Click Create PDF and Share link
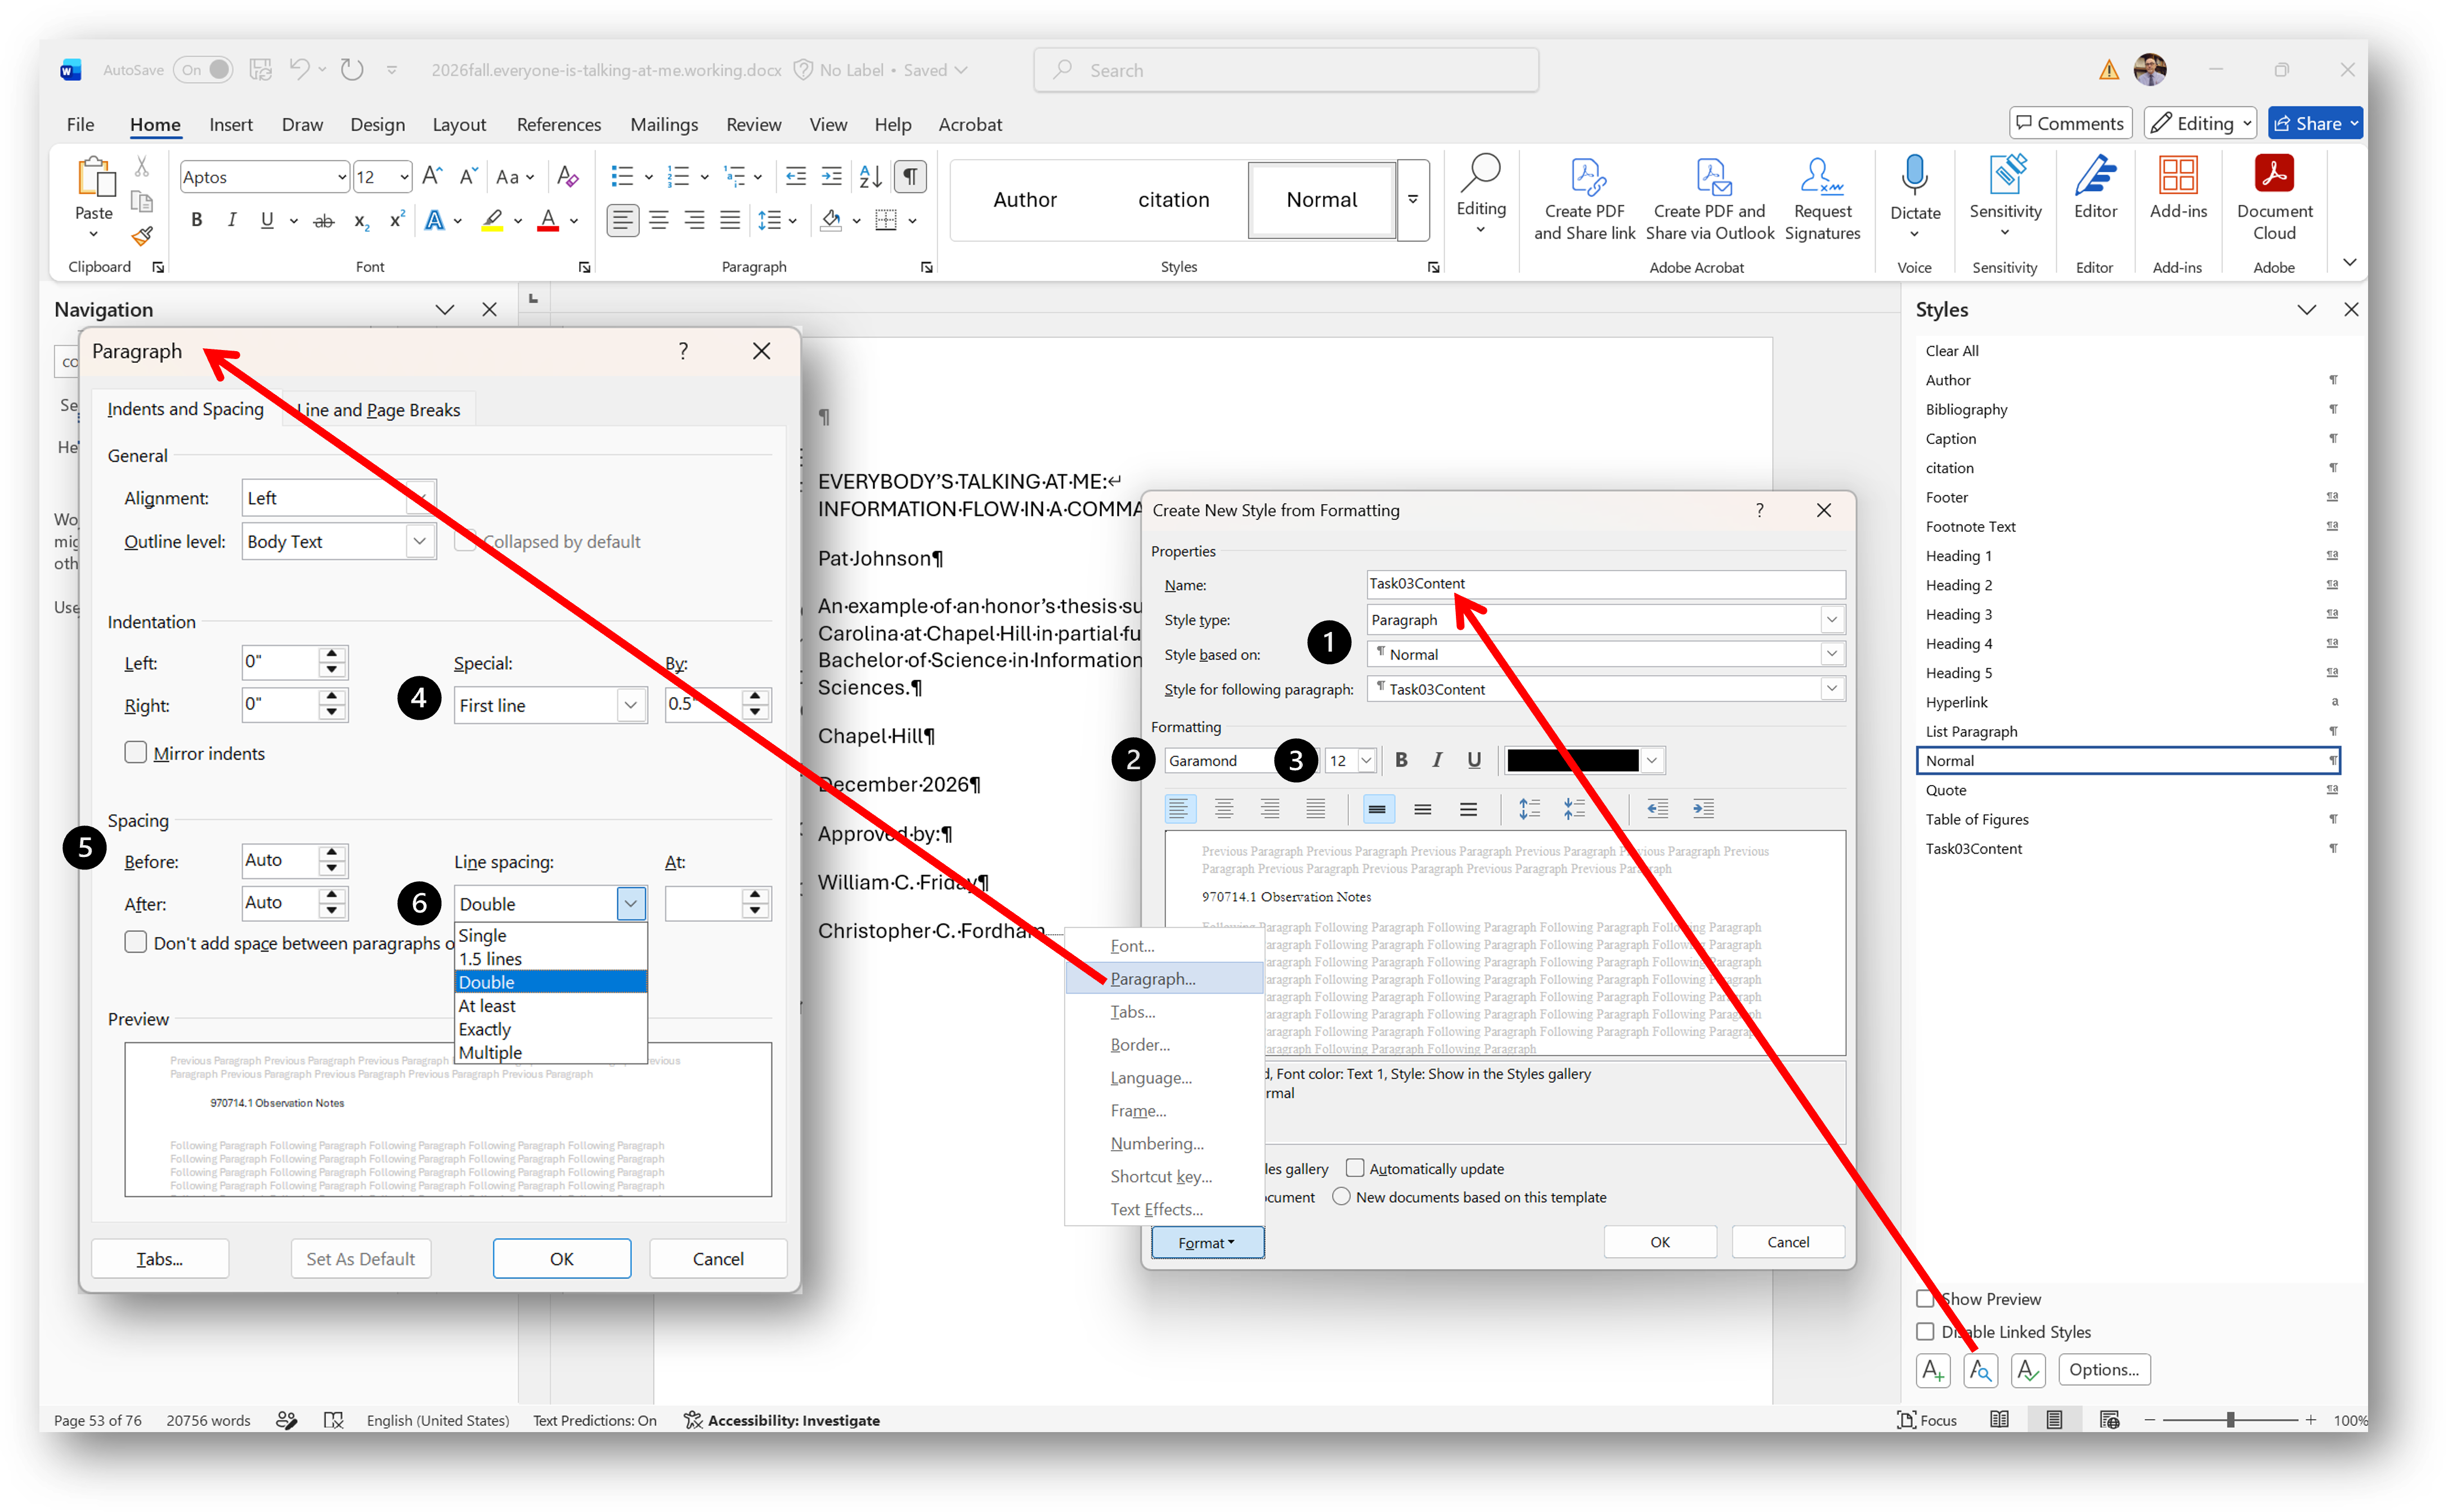Screen dimensions: 2448x1512 [1584, 199]
